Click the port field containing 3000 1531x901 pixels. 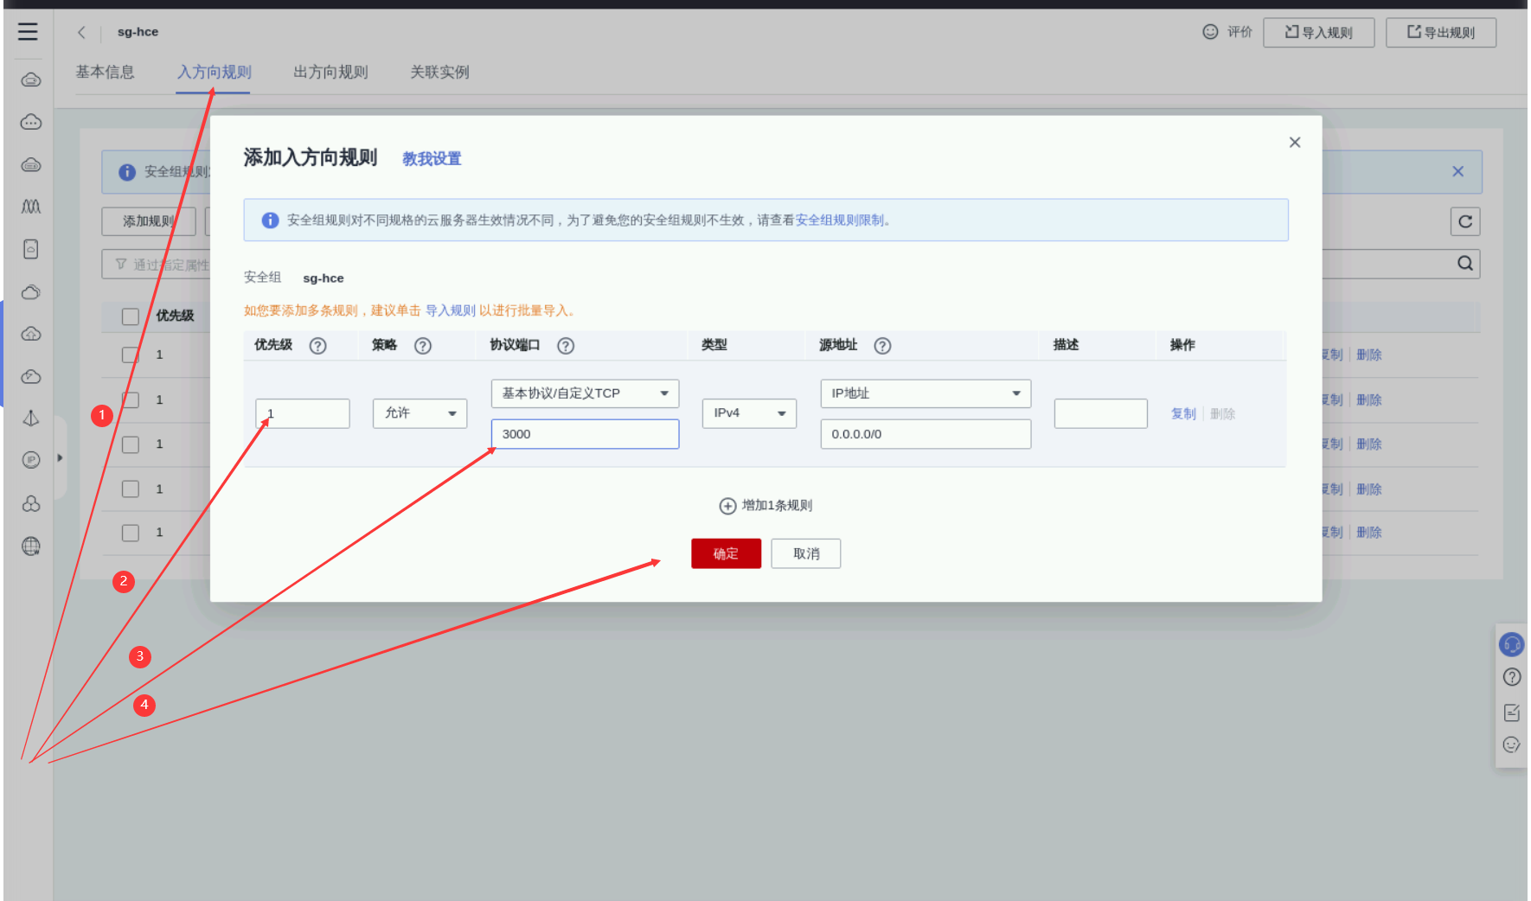point(586,434)
